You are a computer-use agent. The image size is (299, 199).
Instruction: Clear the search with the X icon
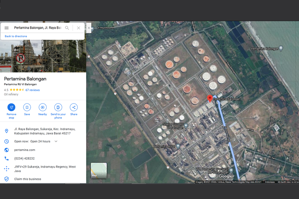pos(79,28)
